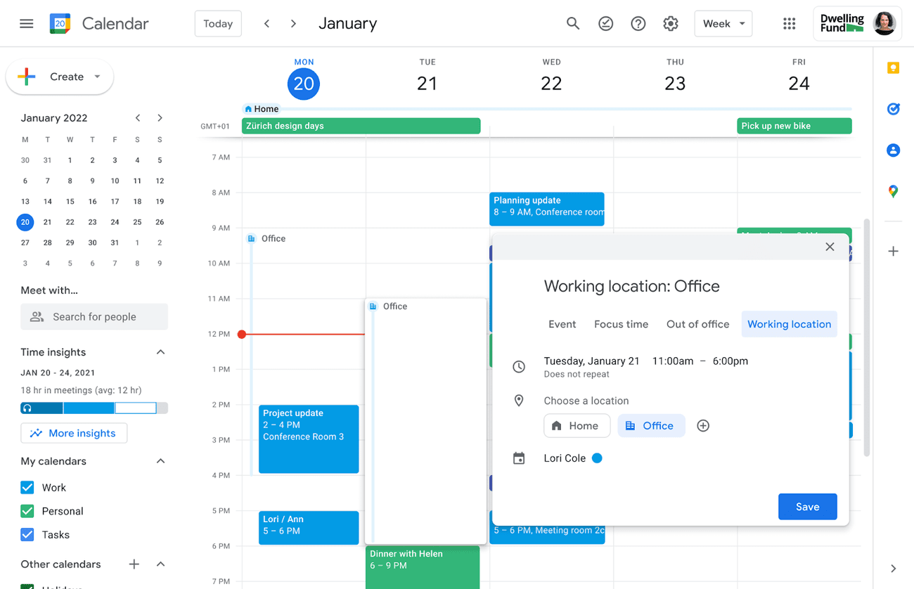Screen dimensions: 914x589
Task: Open More insights
Action: pyautogui.click(x=73, y=433)
